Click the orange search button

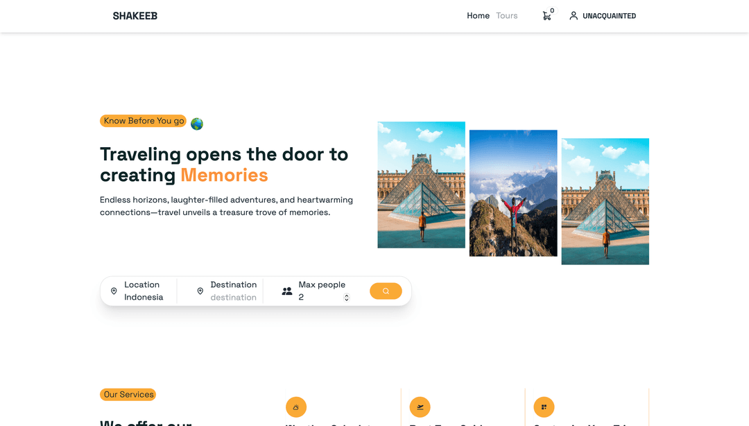point(386,291)
